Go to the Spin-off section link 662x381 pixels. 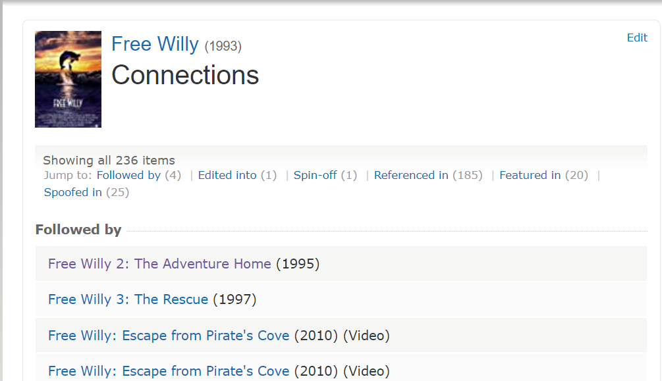tap(315, 175)
